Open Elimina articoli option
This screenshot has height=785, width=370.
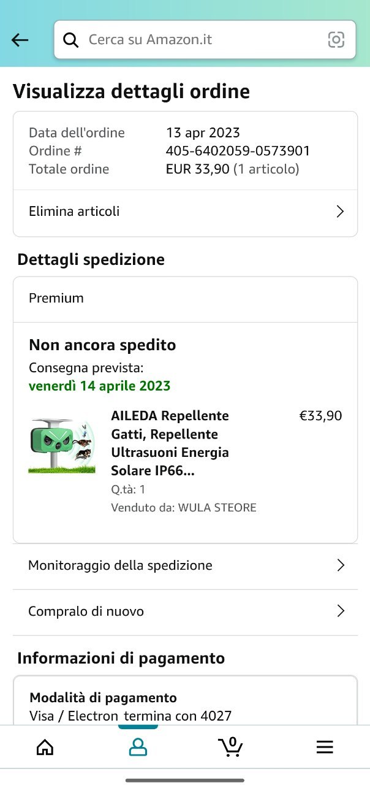(185, 212)
